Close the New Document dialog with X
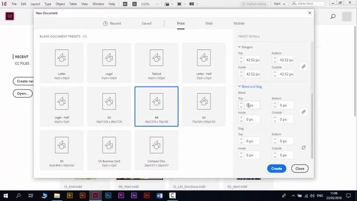 click(310, 13)
